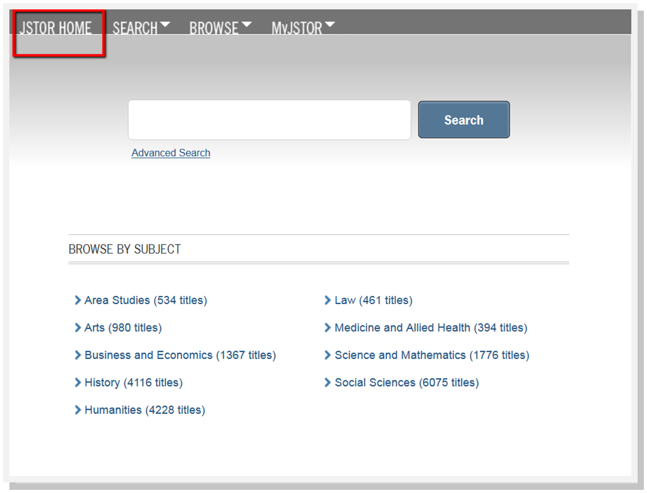Select Business and Economics subject link
Image resolution: width=647 pixels, height=493 pixels.
180,355
